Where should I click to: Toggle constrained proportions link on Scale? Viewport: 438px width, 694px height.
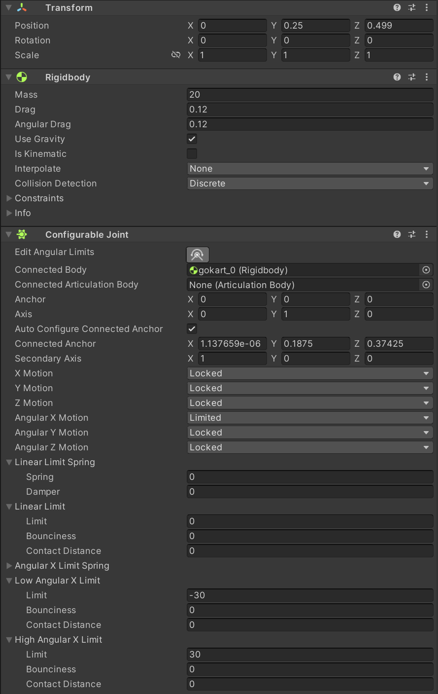coord(176,55)
